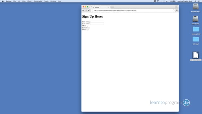Screen dimensions: 202x114
Task: Minimize the Chrome window with yellow button
Action: tap(86, 7)
